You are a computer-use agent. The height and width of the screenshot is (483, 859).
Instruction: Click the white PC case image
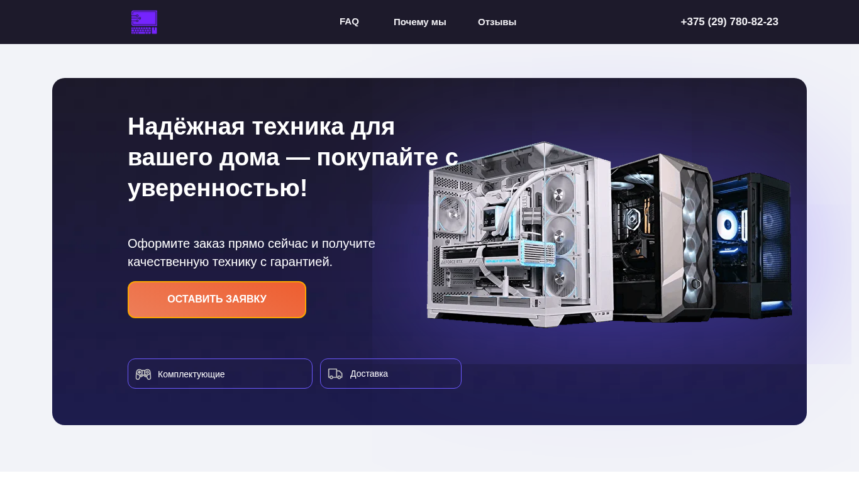pos(519,235)
